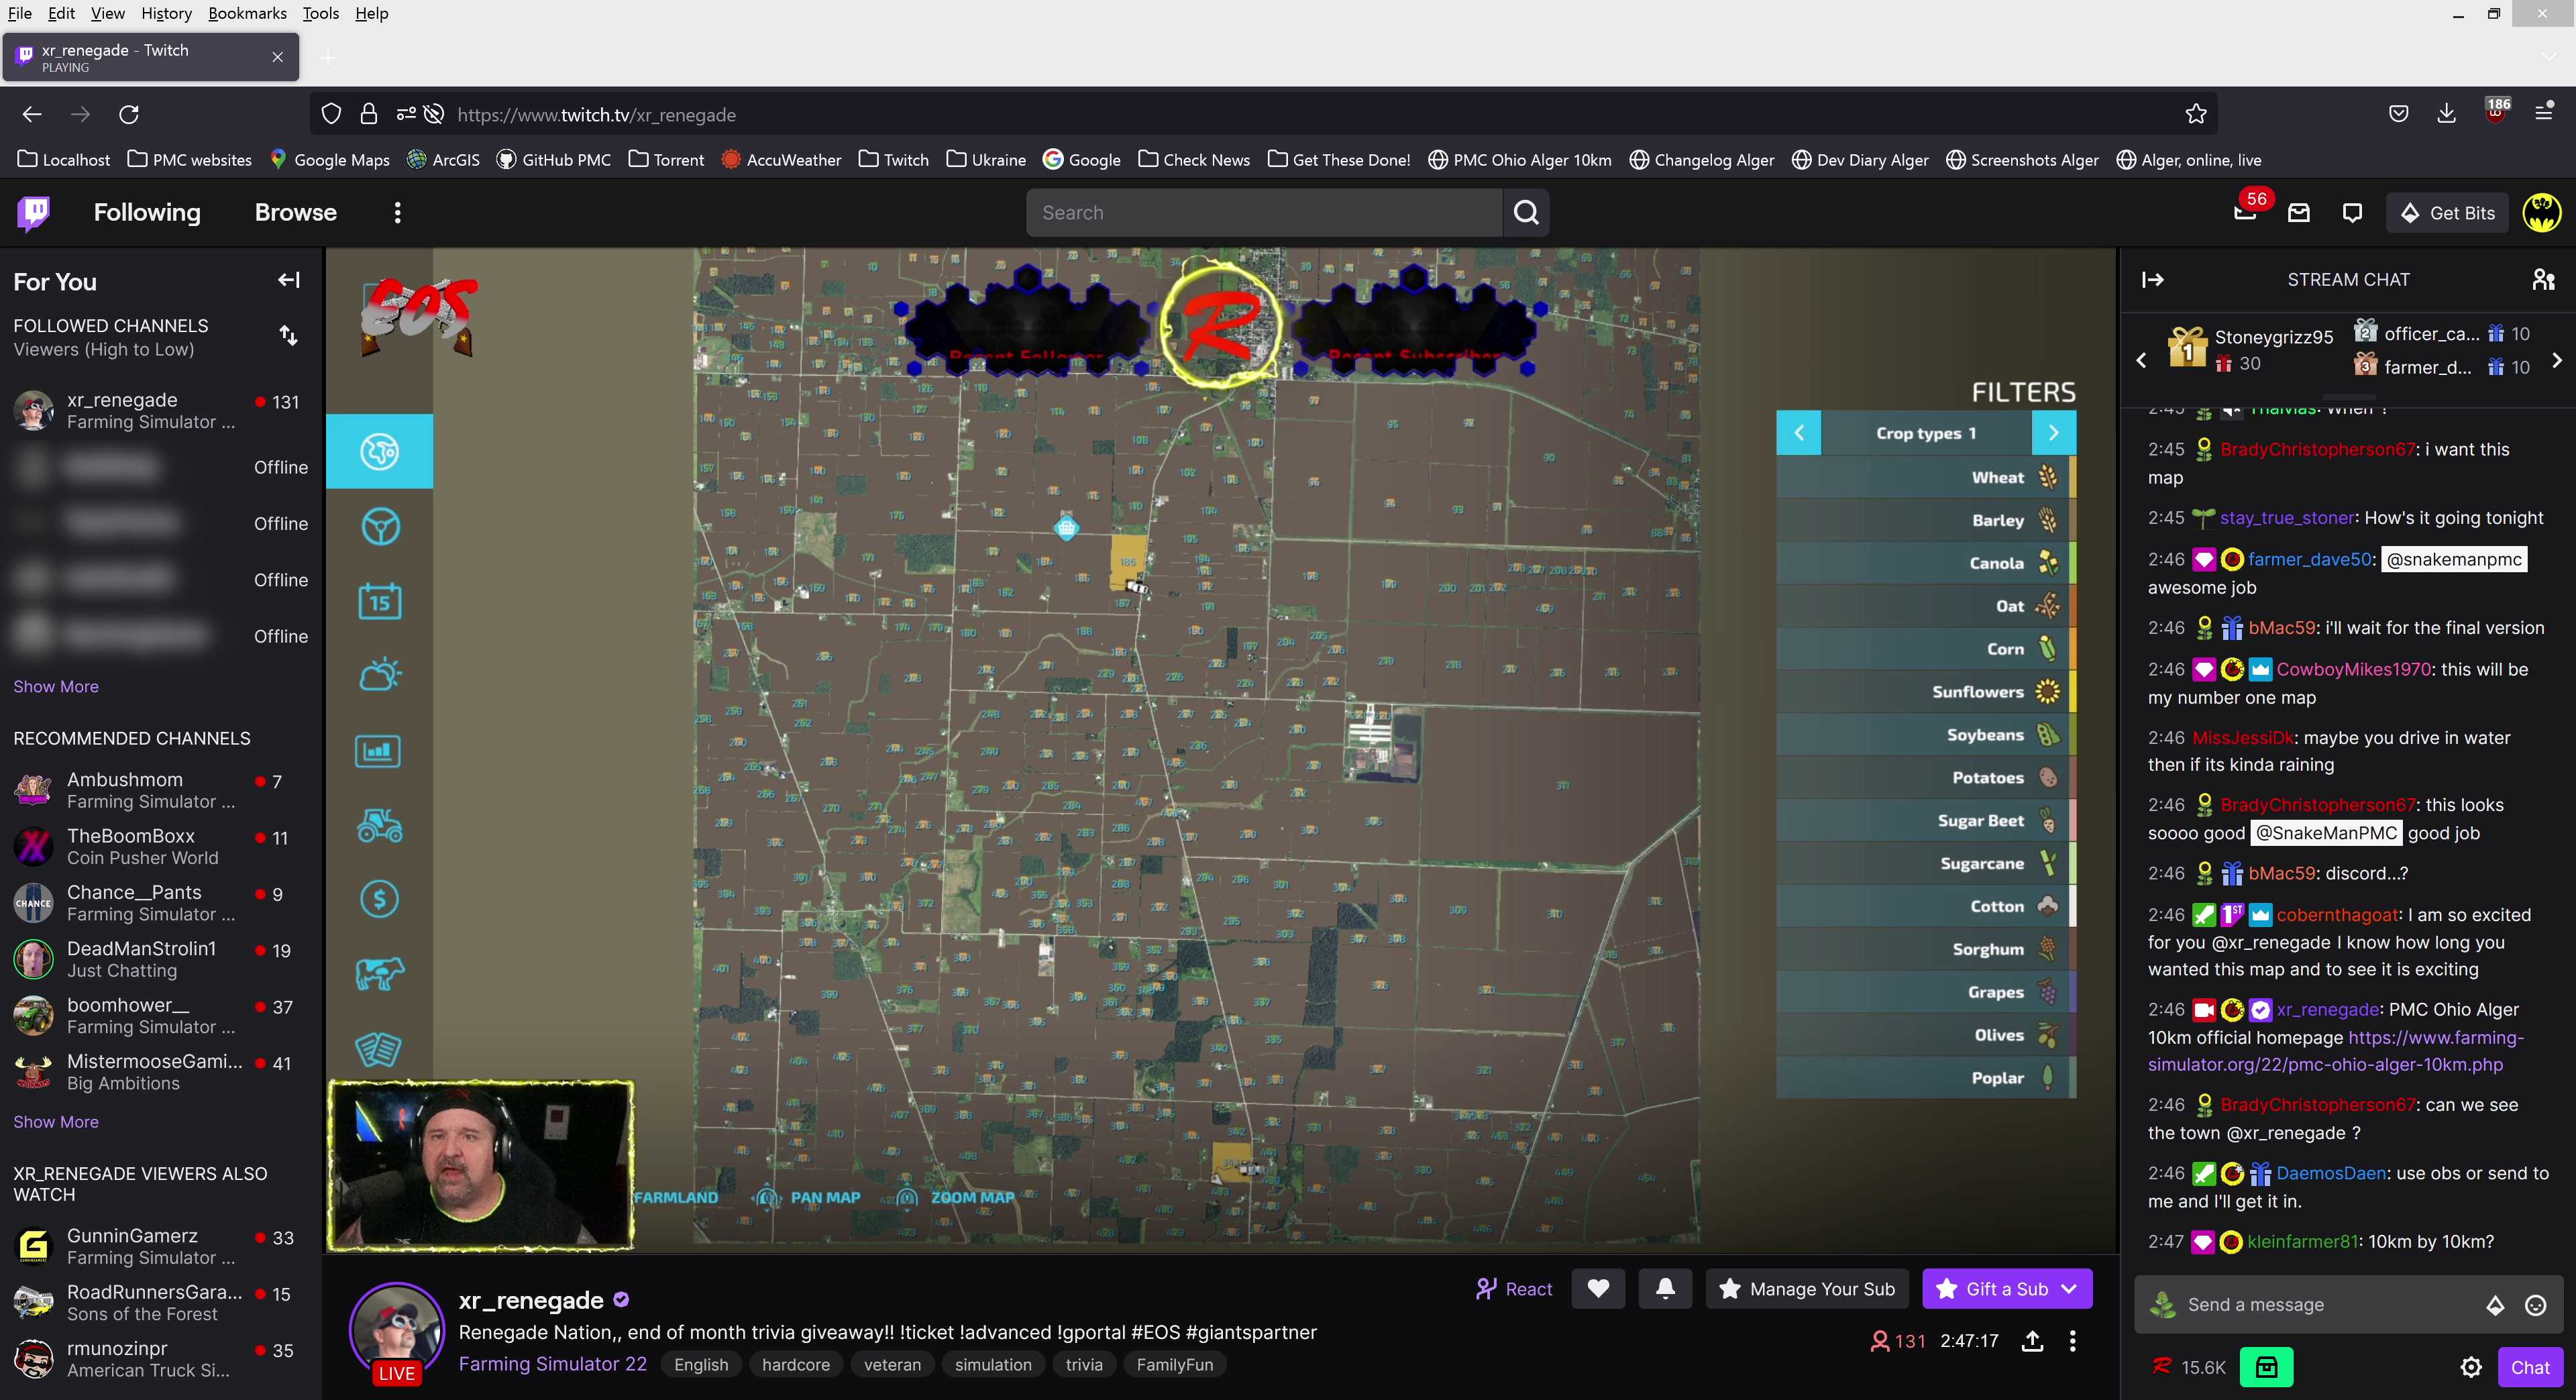Open Firefox downloads panel
This screenshot has height=1400, width=2576.
[x=2446, y=114]
